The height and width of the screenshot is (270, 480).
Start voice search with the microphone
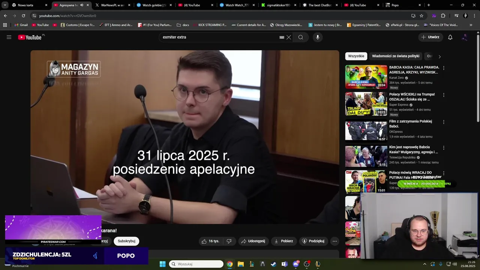click(x=318, y=37)
